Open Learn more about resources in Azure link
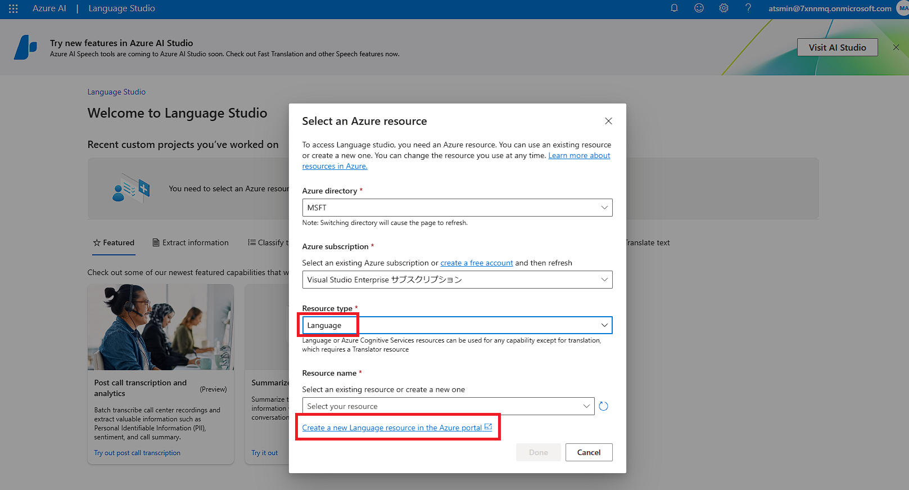 pyautogui.click(x=579, y=156)
